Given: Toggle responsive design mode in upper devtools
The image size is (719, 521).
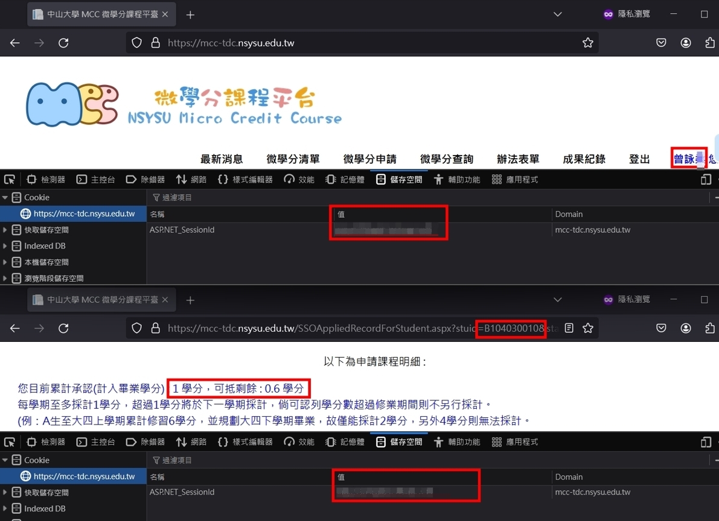Looking at the screenshot, I should click(706, 179).
